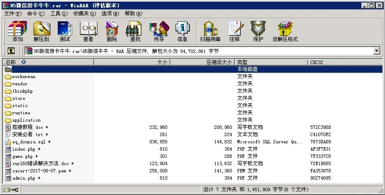This screenshot has height=195, width=385.
Task: Click the up one level folder button
Action: point(11,51)
